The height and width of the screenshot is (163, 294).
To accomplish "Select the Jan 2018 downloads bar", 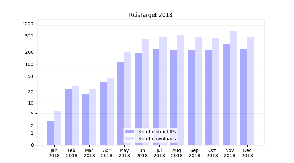I will coord(57,128).
